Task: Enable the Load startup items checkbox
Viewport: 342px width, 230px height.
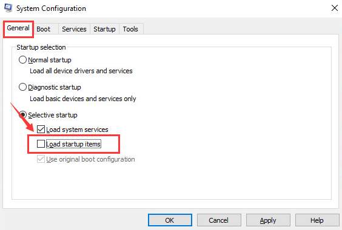Action: 41,144
